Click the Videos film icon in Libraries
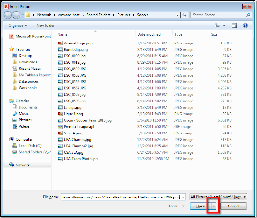This screenshot has height=218, width=257. 15,126
